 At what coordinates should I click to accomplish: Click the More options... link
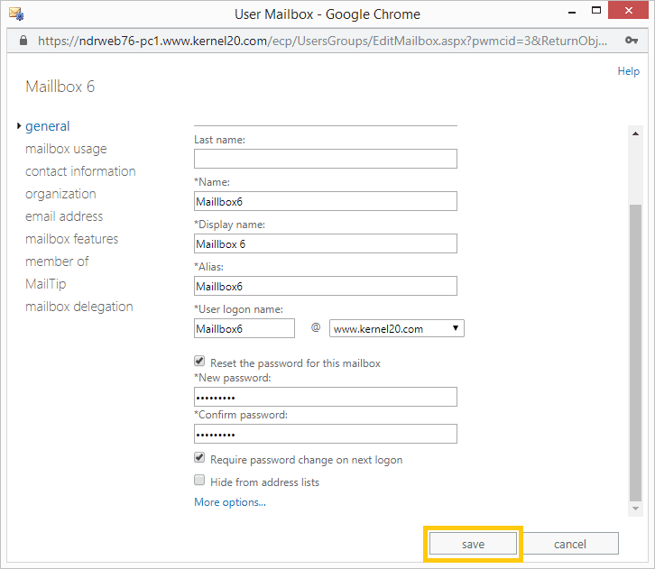(230, 501)
